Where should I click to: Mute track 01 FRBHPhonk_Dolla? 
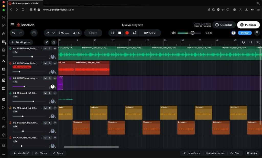point(45,48)
